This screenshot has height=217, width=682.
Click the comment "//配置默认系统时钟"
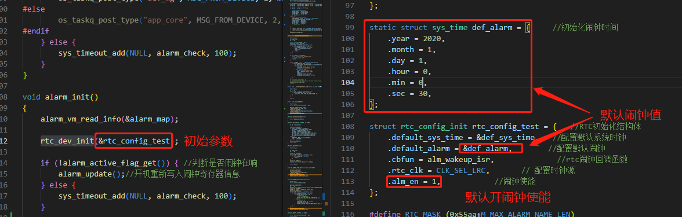(x=589, y=138)
